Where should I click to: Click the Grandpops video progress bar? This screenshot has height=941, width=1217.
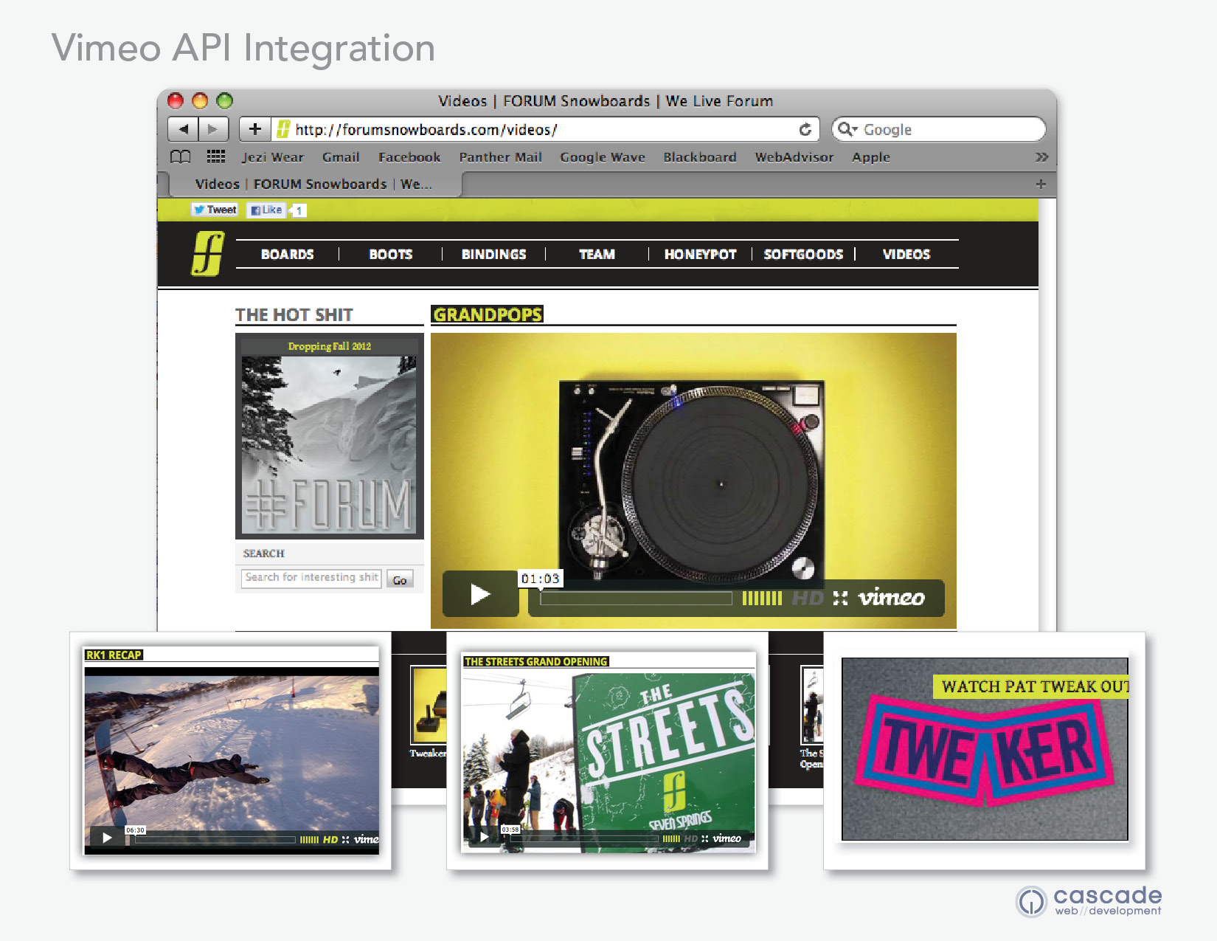coord(636,599)
